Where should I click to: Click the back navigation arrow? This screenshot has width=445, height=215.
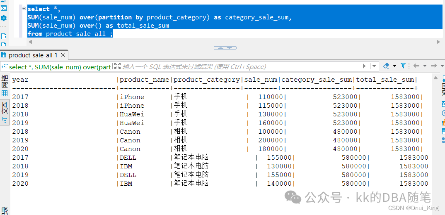(416, 66)
